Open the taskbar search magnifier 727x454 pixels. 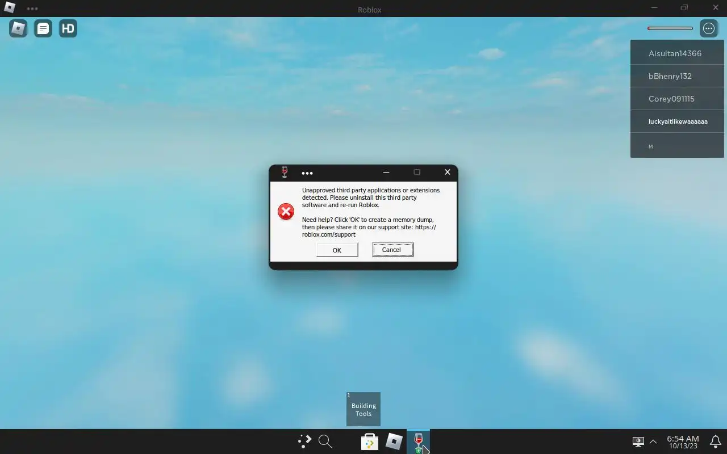325,441
